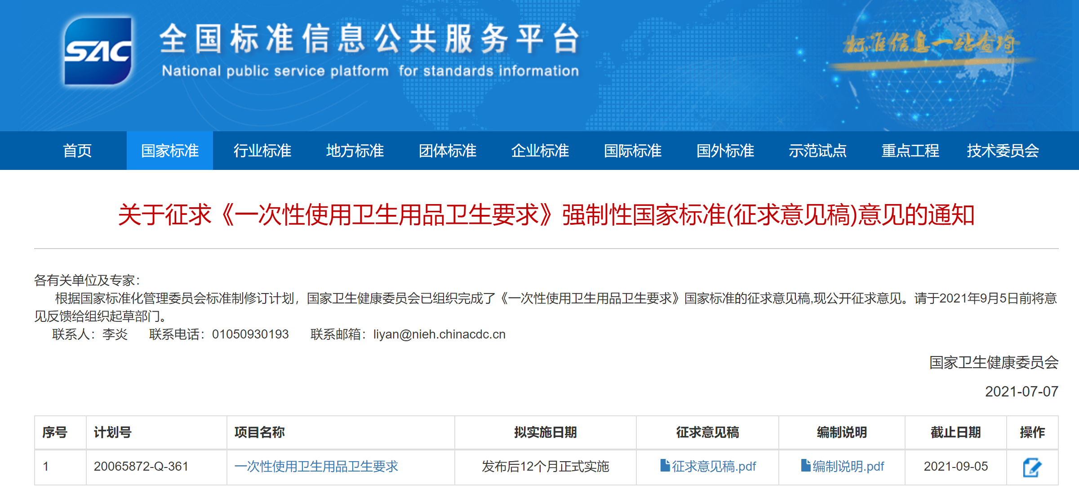Viewport: 1079px width, 503px height.
Task: Click phone number 01050930193
Action: [x=250, y=334]
